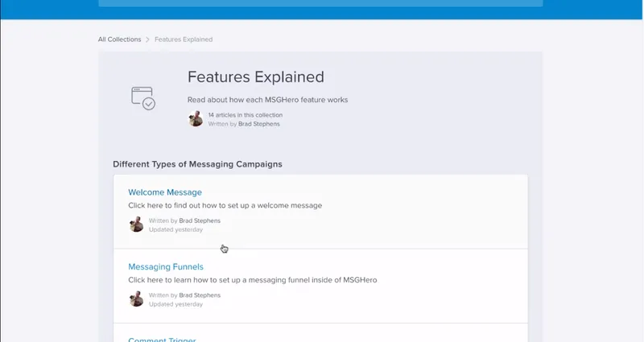Click 'Written by Brad Stephens' in collection header
Viewport: 644px width, 342px height.
point(244,124)
